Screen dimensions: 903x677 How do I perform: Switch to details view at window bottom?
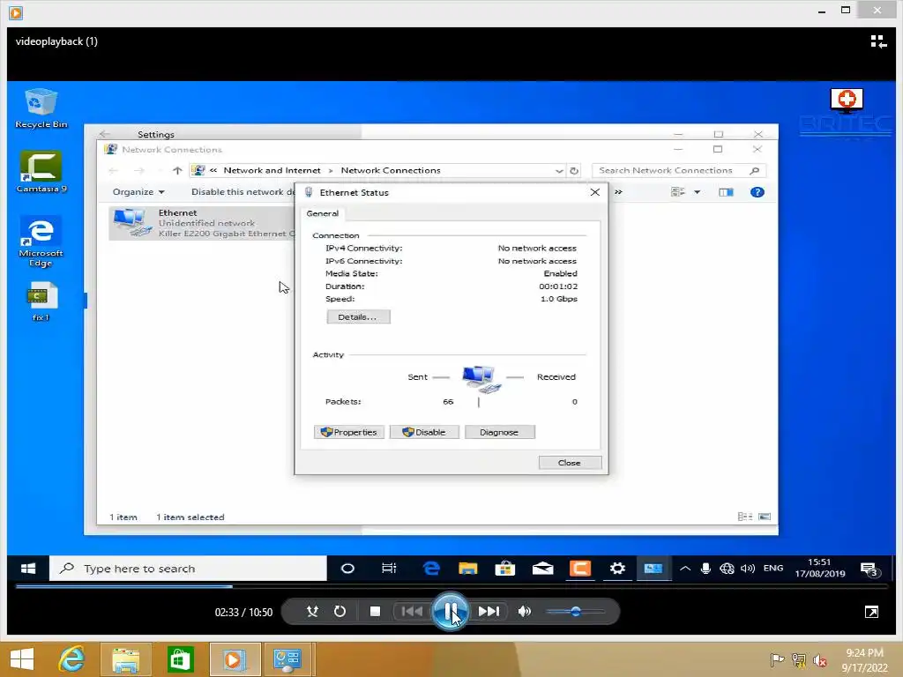coord(744,517)
